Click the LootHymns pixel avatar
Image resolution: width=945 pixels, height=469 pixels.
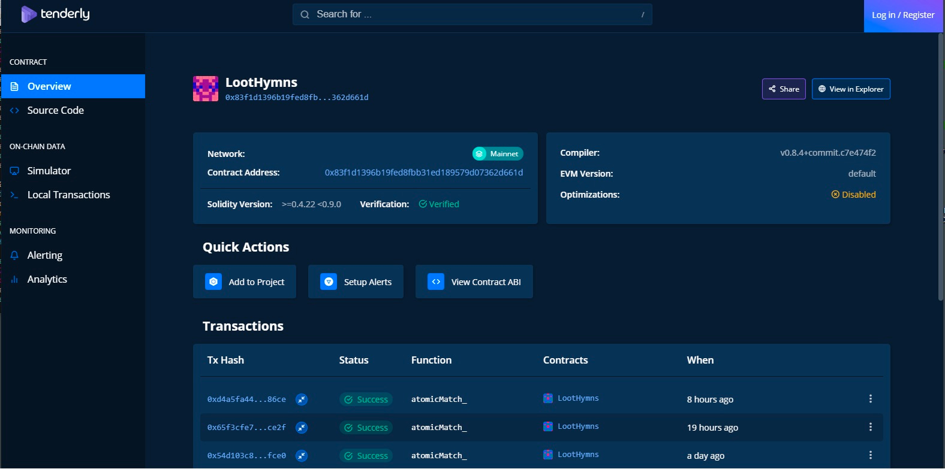pos(206,89)
